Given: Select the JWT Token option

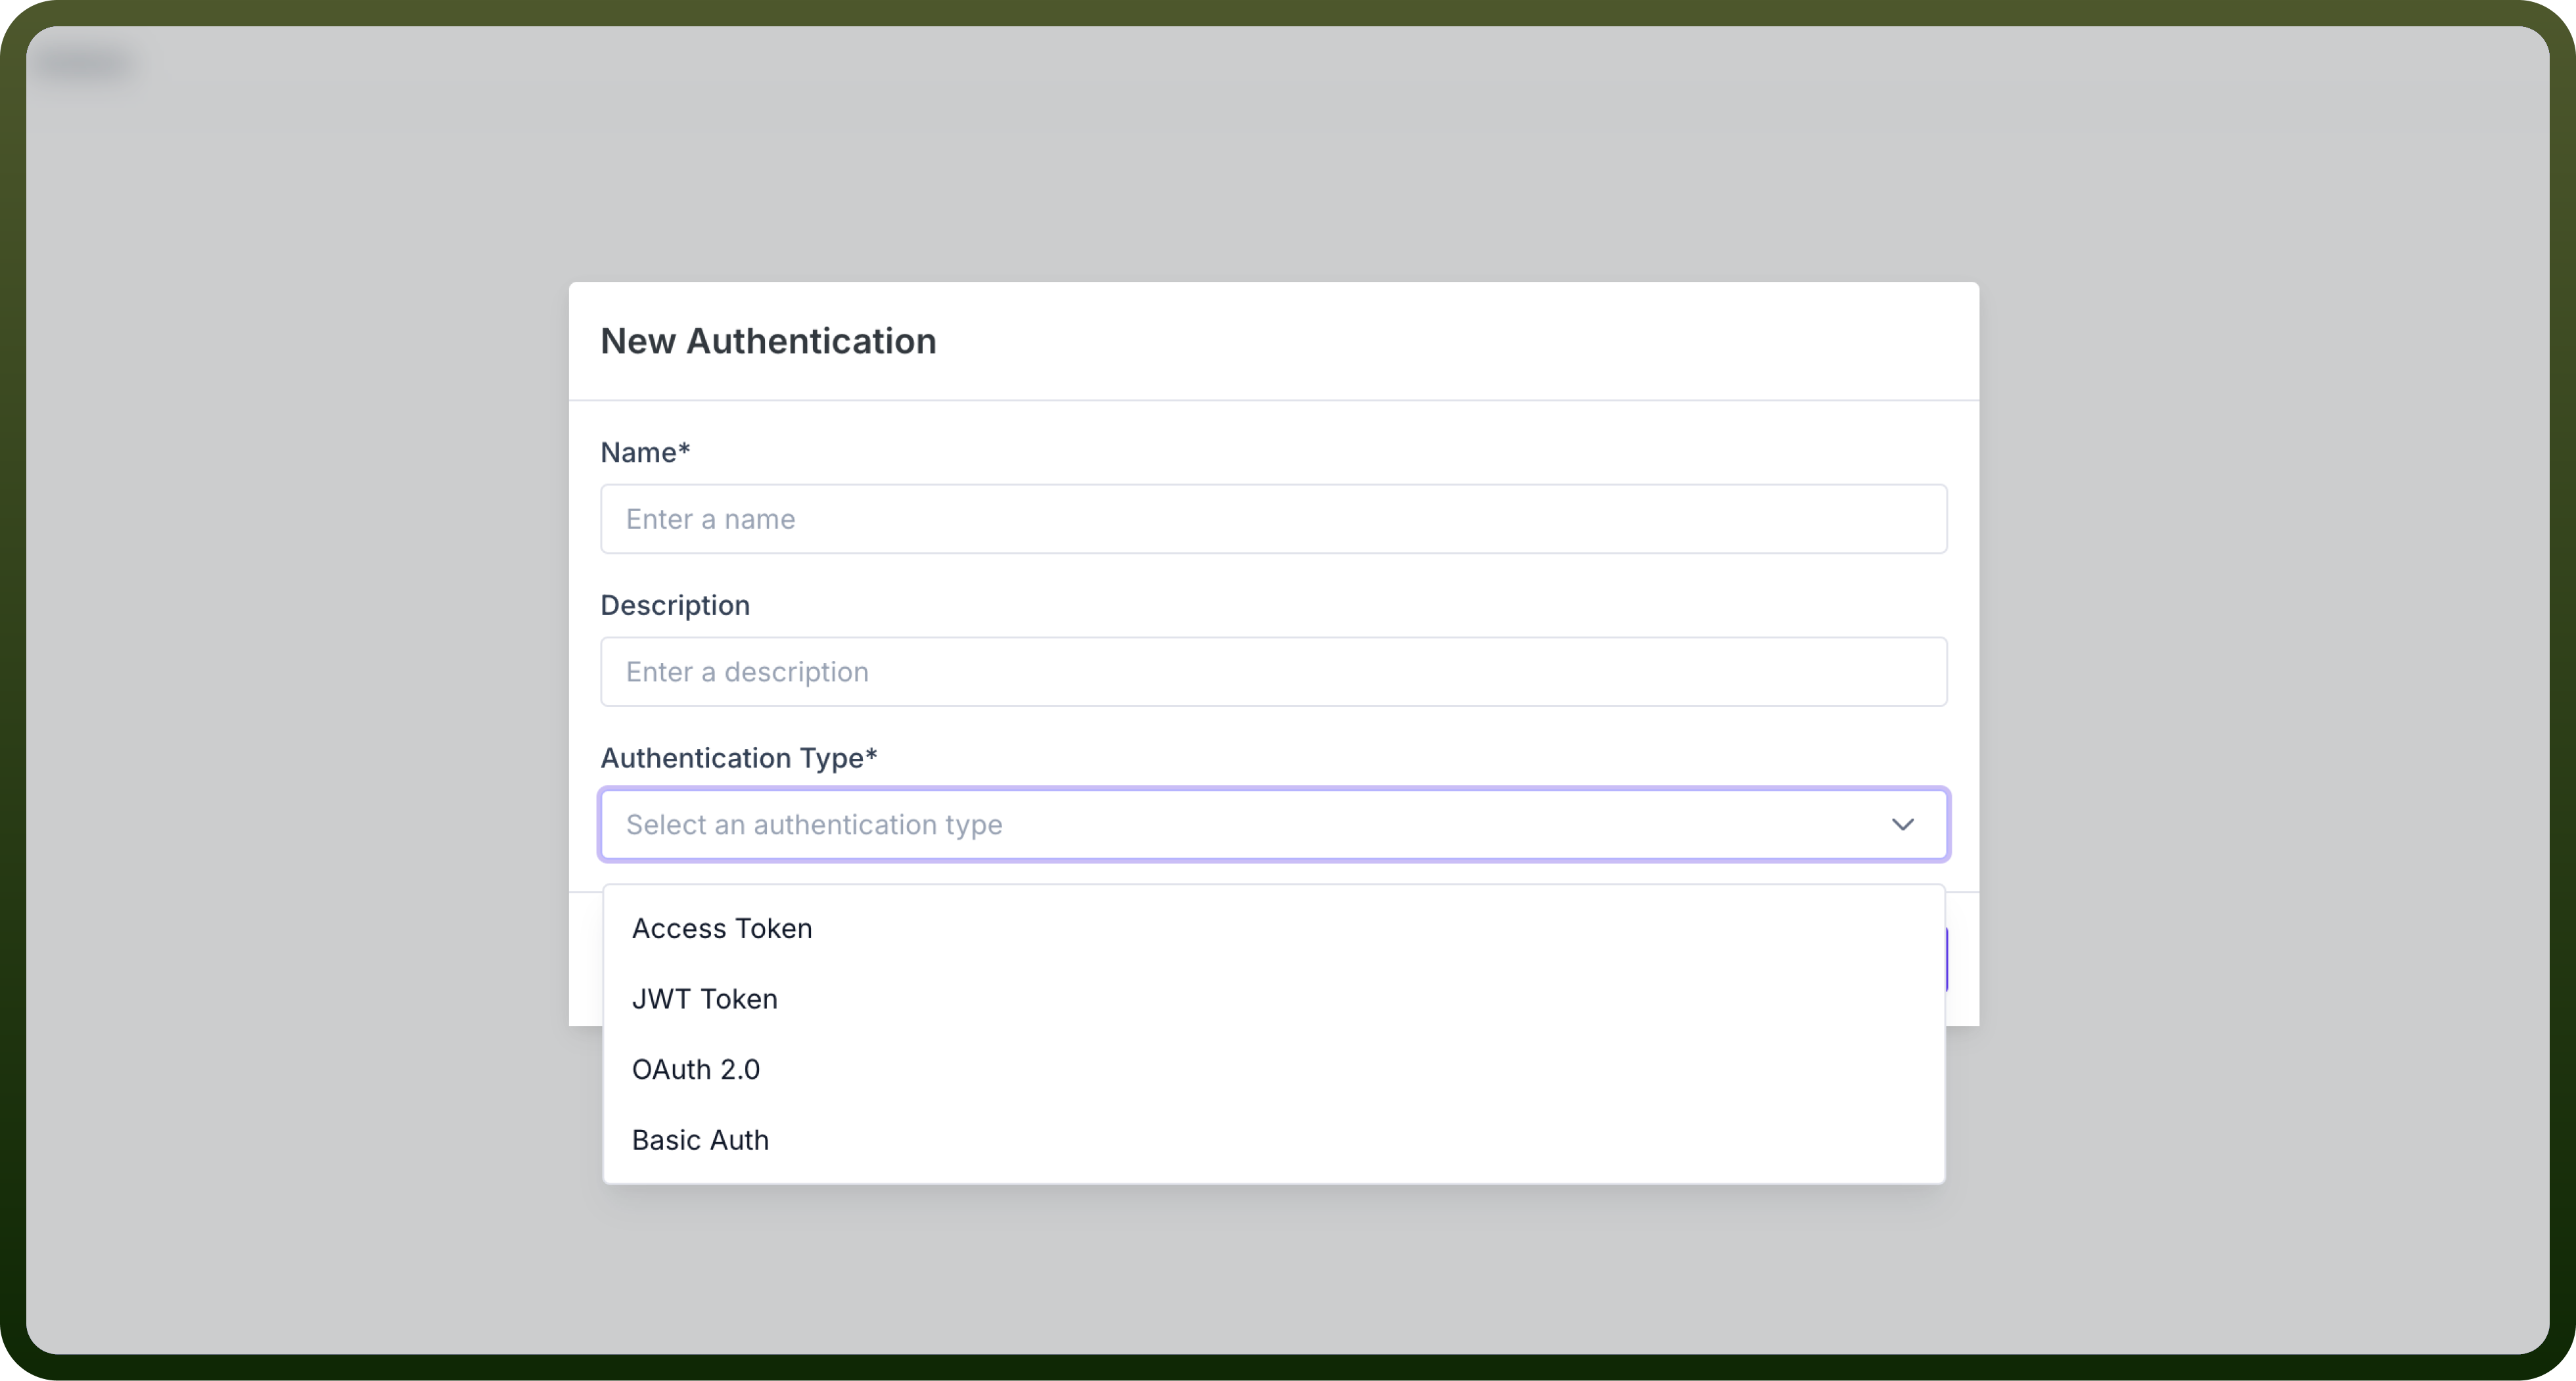Looking at the screenshot, I should pyautogui.click(x=1273, y=999).
